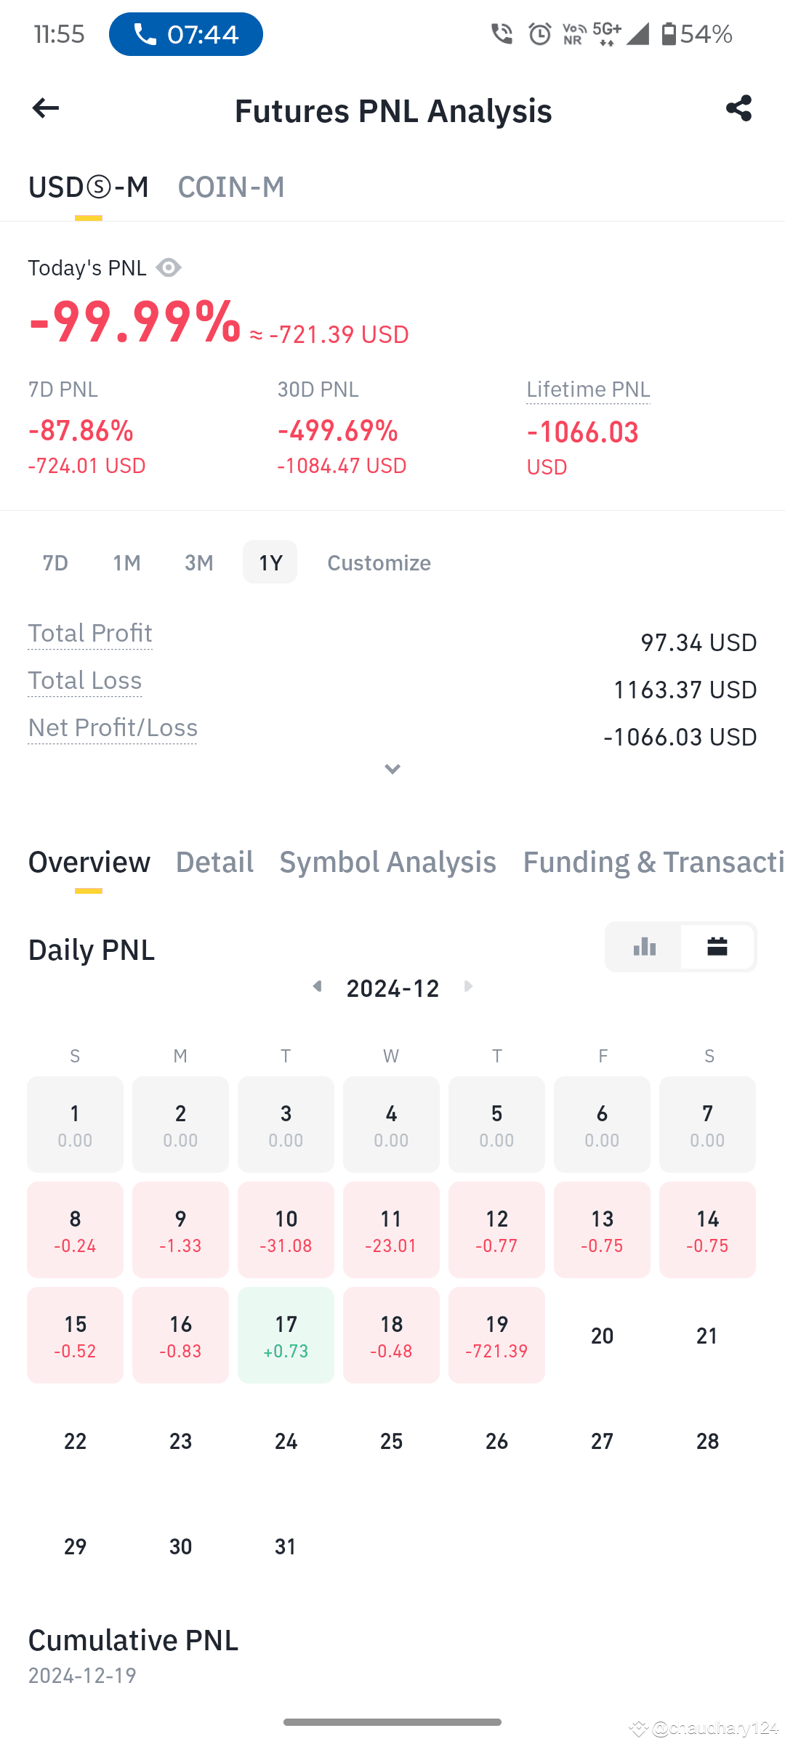Toggle Today's PNL eye visibility icon

click(169, 267)
